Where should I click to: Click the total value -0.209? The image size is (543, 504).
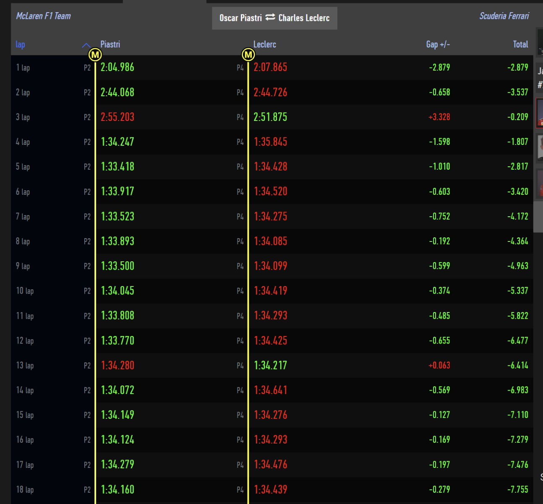tap(517, 117)
